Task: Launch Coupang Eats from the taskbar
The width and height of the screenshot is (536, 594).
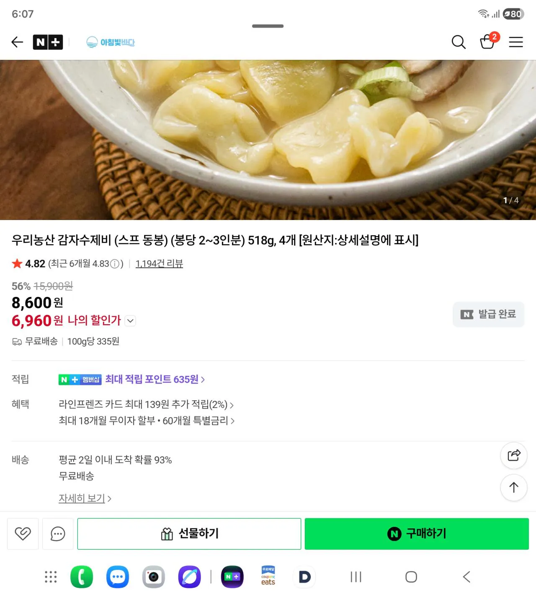Action: click(x=268, y=576)
